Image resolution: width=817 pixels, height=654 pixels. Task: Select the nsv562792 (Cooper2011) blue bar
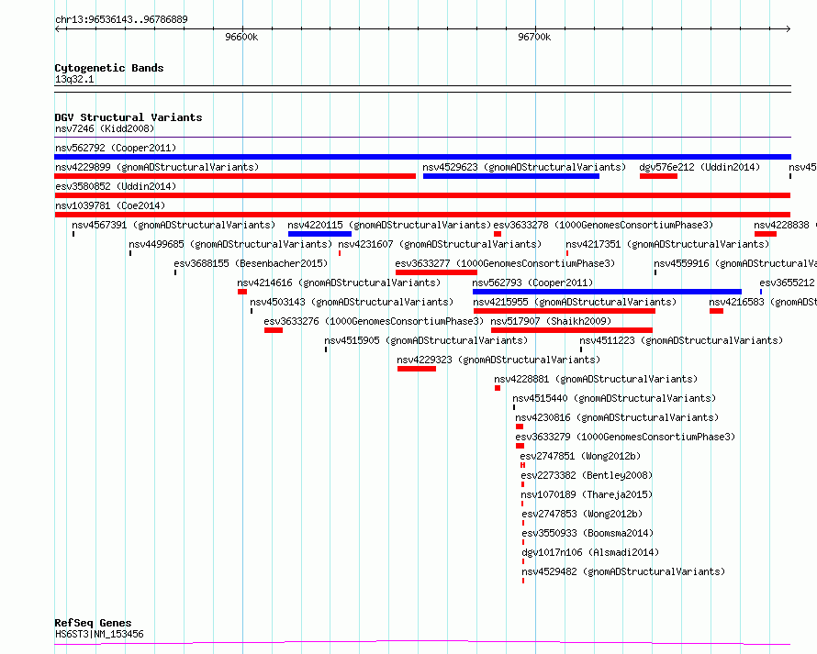pos(422,157)
